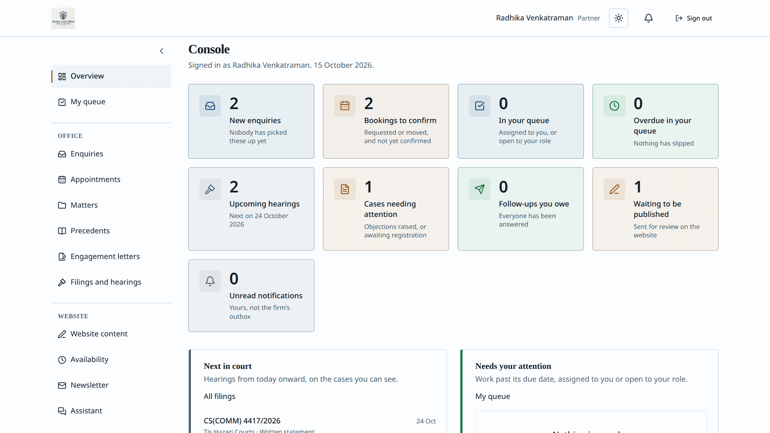The width and height of the screenshot is (770, 433).
Task: Click the Next in court heading
Action: pyautogui.click(x=227, y=366)
